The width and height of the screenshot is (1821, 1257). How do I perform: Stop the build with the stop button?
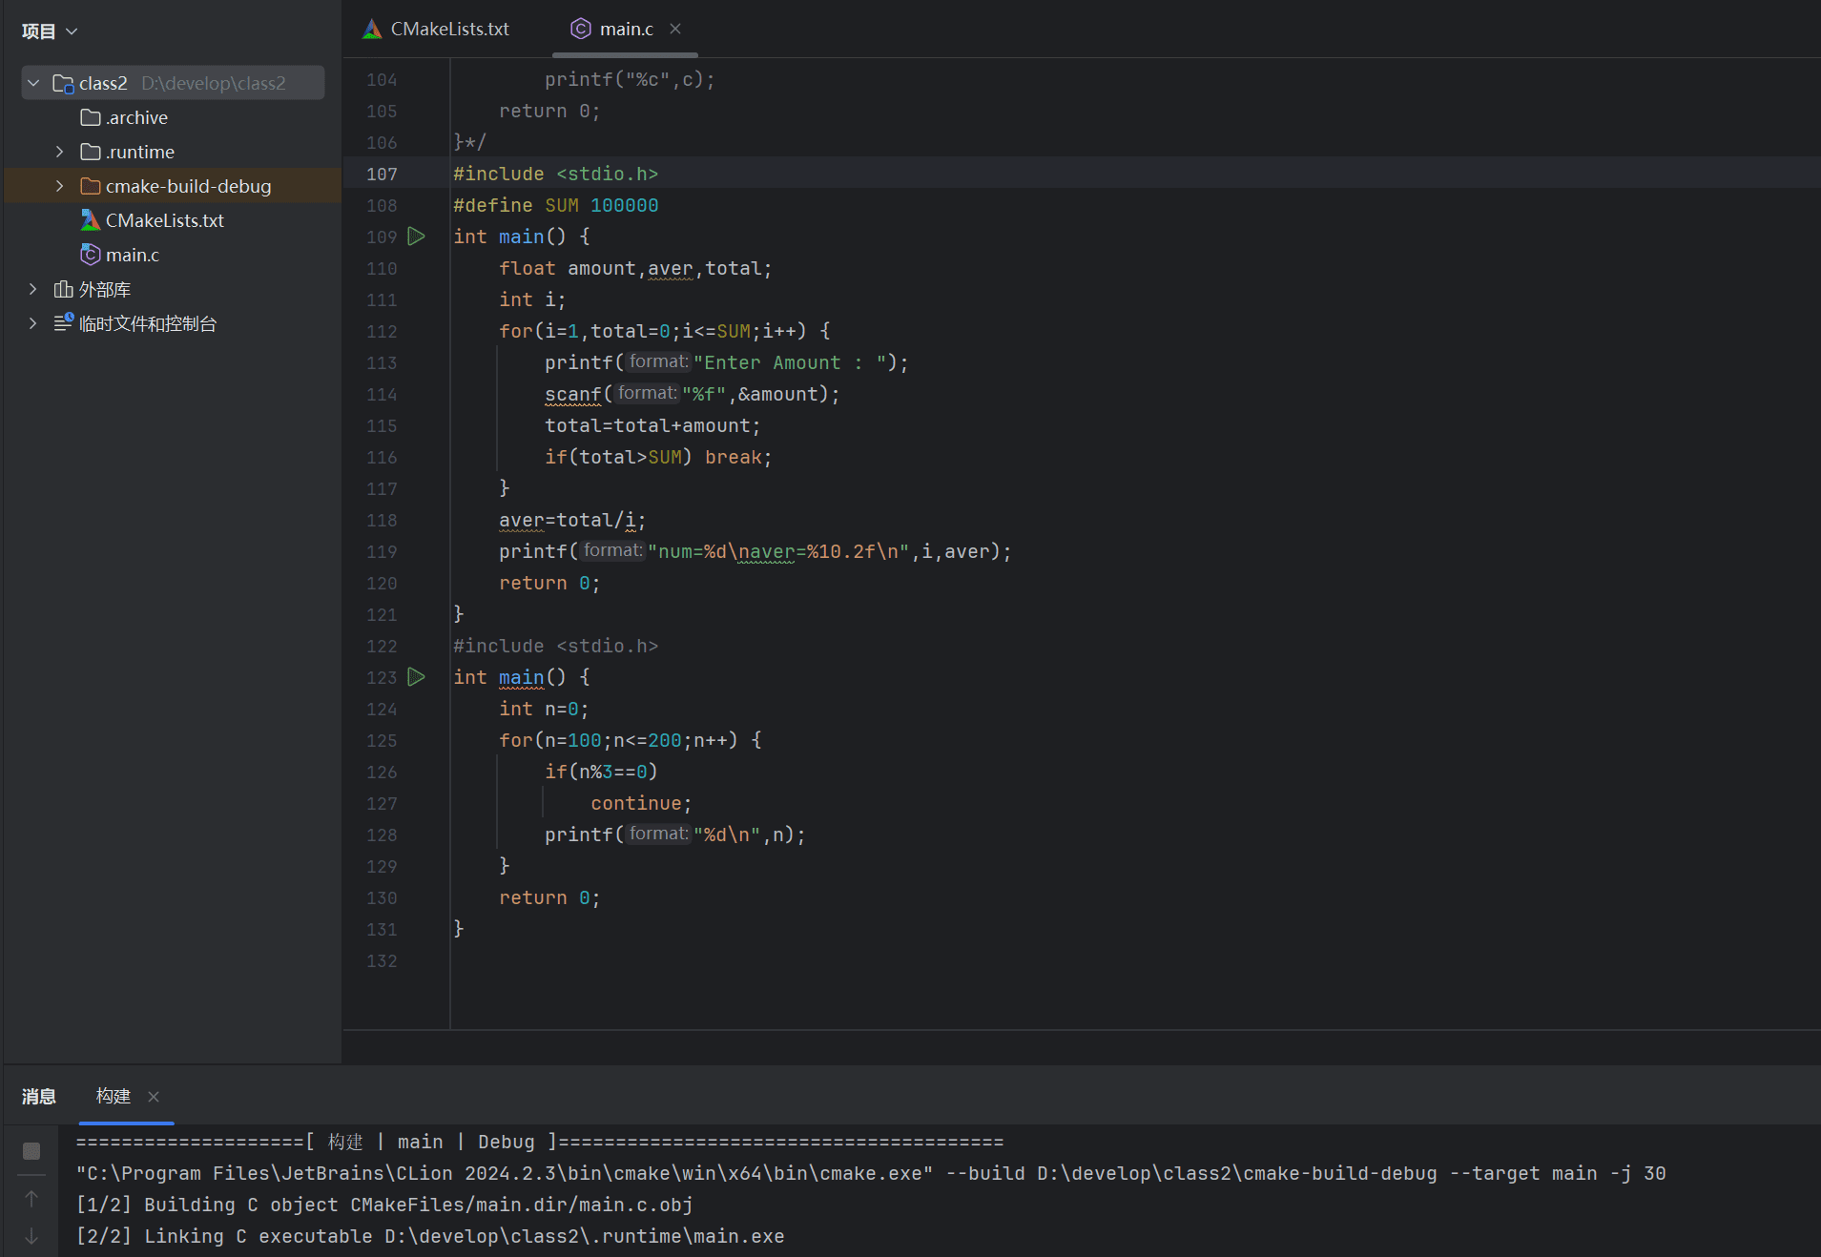31,1151
